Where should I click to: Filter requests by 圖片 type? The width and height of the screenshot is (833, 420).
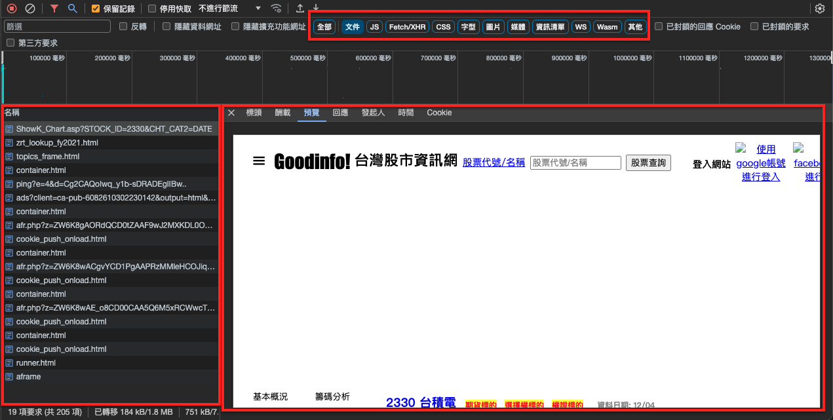[x=493, y=27]
